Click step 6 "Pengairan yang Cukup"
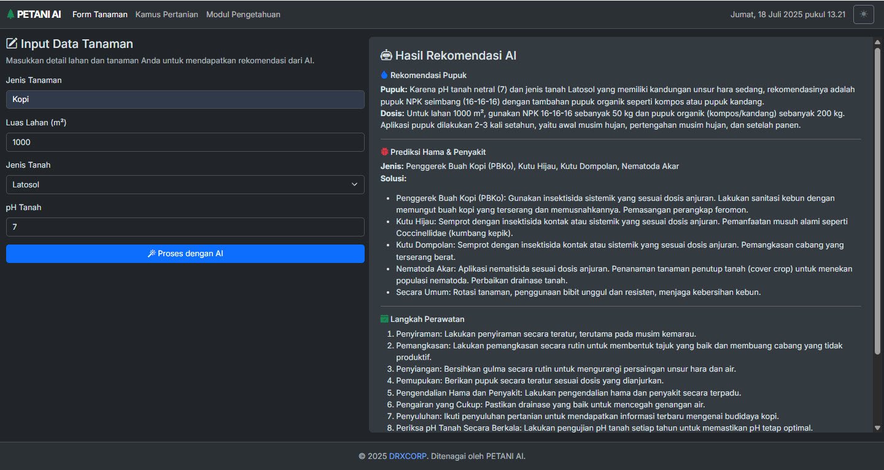Image resolution: width=884 pixels, height=470 pixels. coord(551,404)
